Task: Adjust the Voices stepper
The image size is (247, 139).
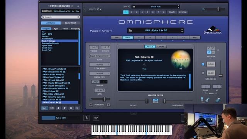Action: click(94, 47)
